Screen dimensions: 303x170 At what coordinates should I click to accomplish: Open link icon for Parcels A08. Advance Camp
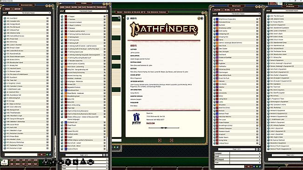click(269, 19)
